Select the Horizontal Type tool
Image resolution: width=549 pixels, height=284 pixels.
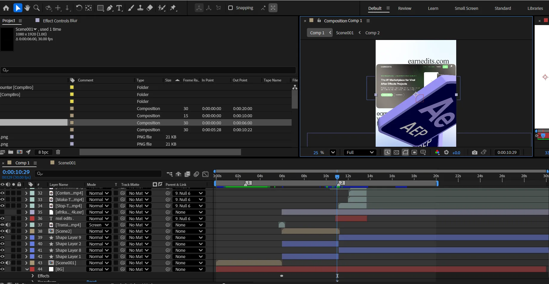tap(119, 8)
